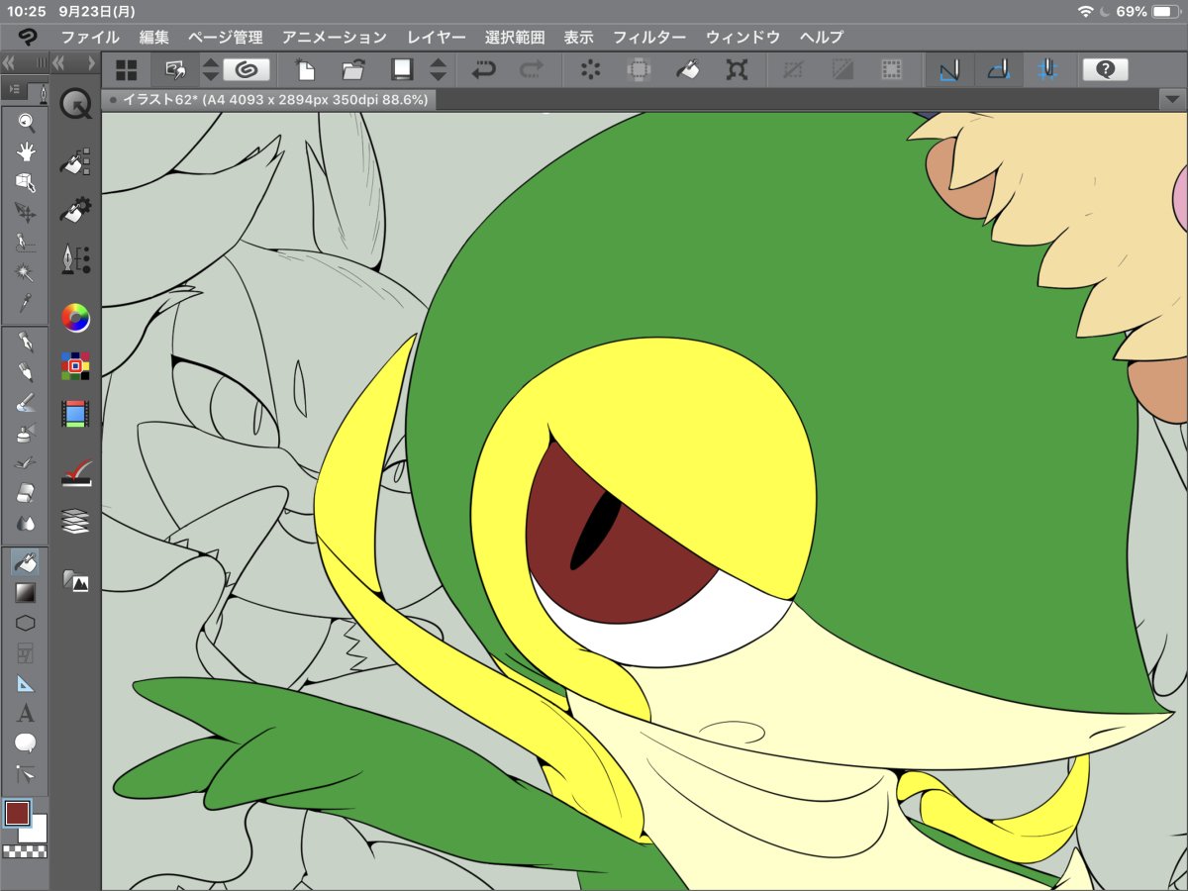Image resolution: width=1188 pixels, height=891 pixels.
Task: Select the Move layer tool
Action: [x=26, y=212]
